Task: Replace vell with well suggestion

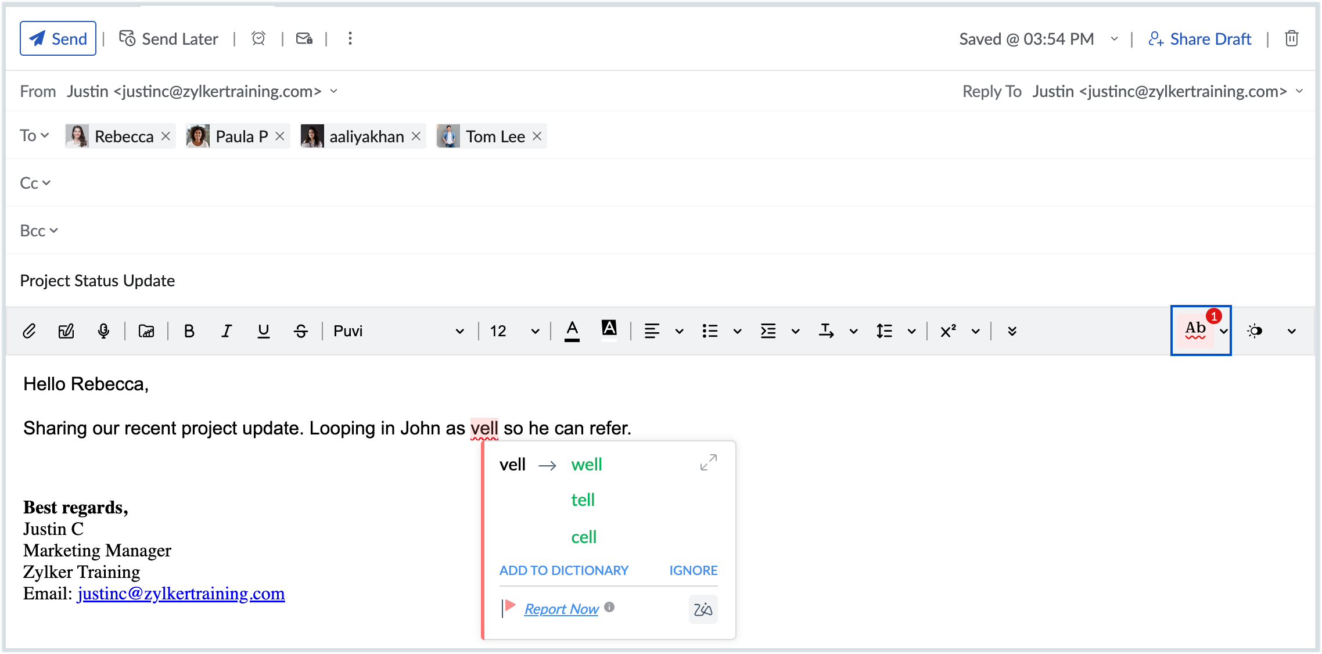Action: click(586, 464)
